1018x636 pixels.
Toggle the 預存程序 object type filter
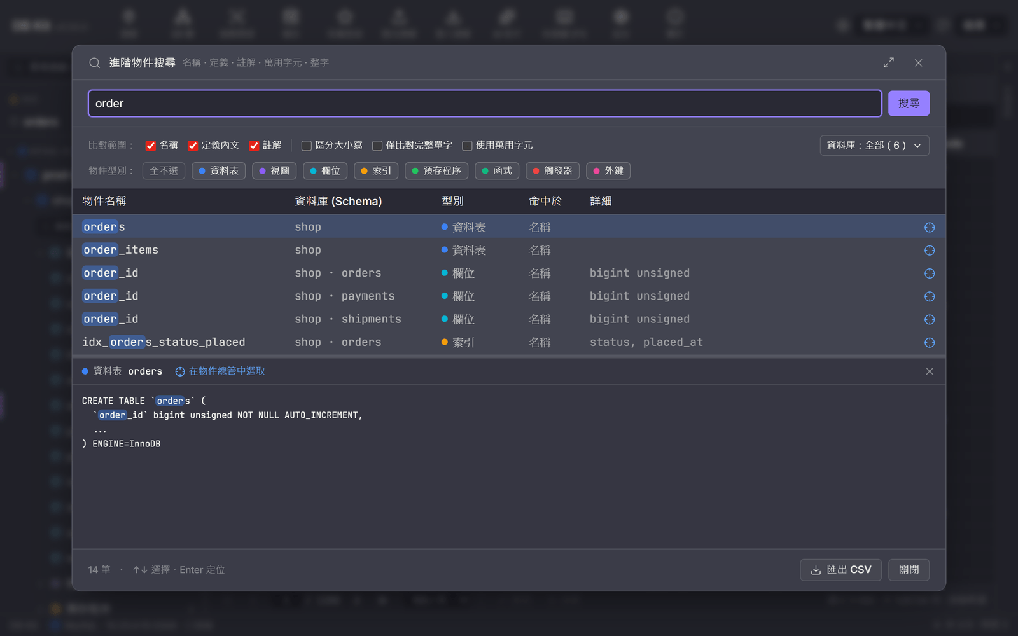(x=436, y=171)
